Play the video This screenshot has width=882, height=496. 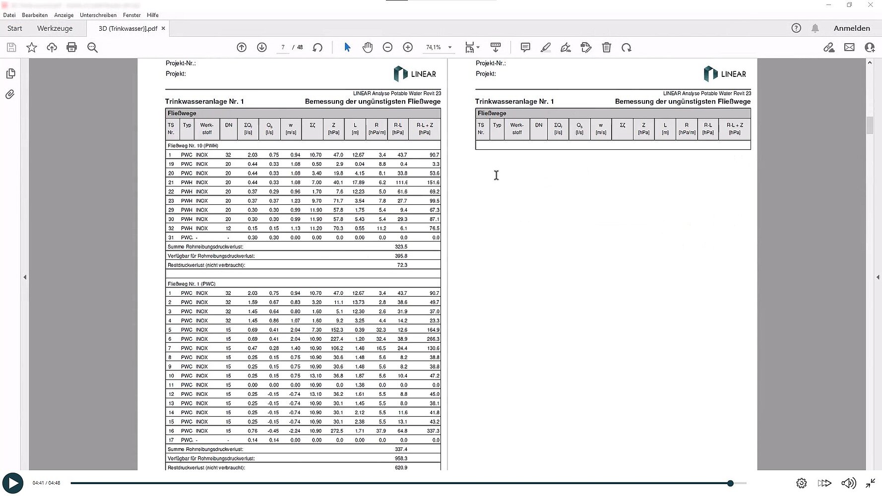click(x=13, y=483)
